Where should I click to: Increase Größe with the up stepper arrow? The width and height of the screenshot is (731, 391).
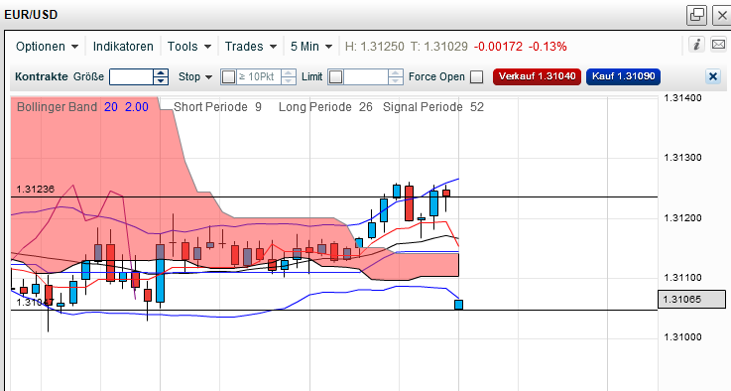click(161, 72)
